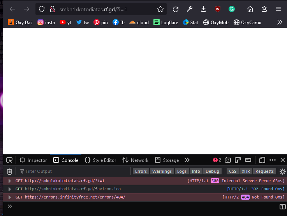The width and height of the screenshot is (287, 216).
Task: Switch to the Network tab
Action: click(x=135, y=160)
